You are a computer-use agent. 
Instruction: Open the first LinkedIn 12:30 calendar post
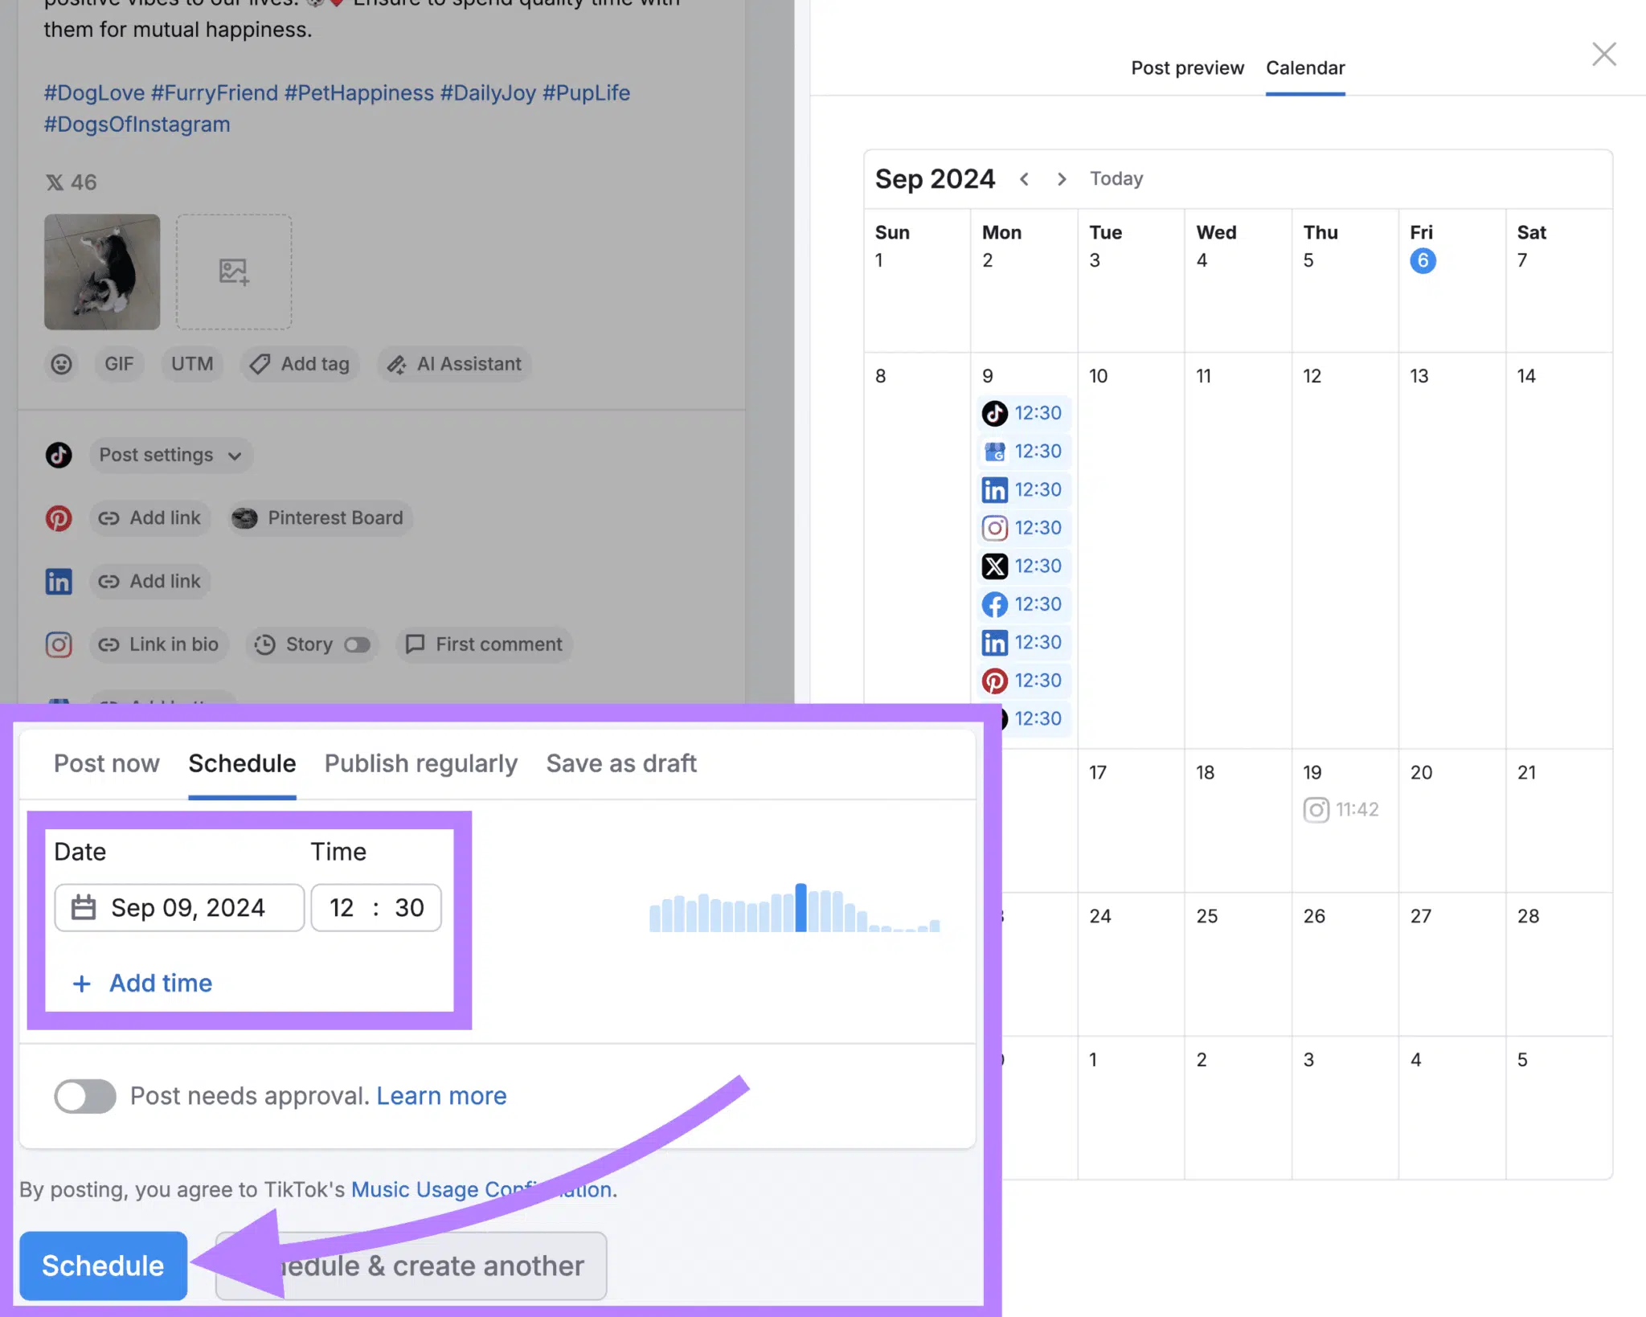tap(1024, 489)
